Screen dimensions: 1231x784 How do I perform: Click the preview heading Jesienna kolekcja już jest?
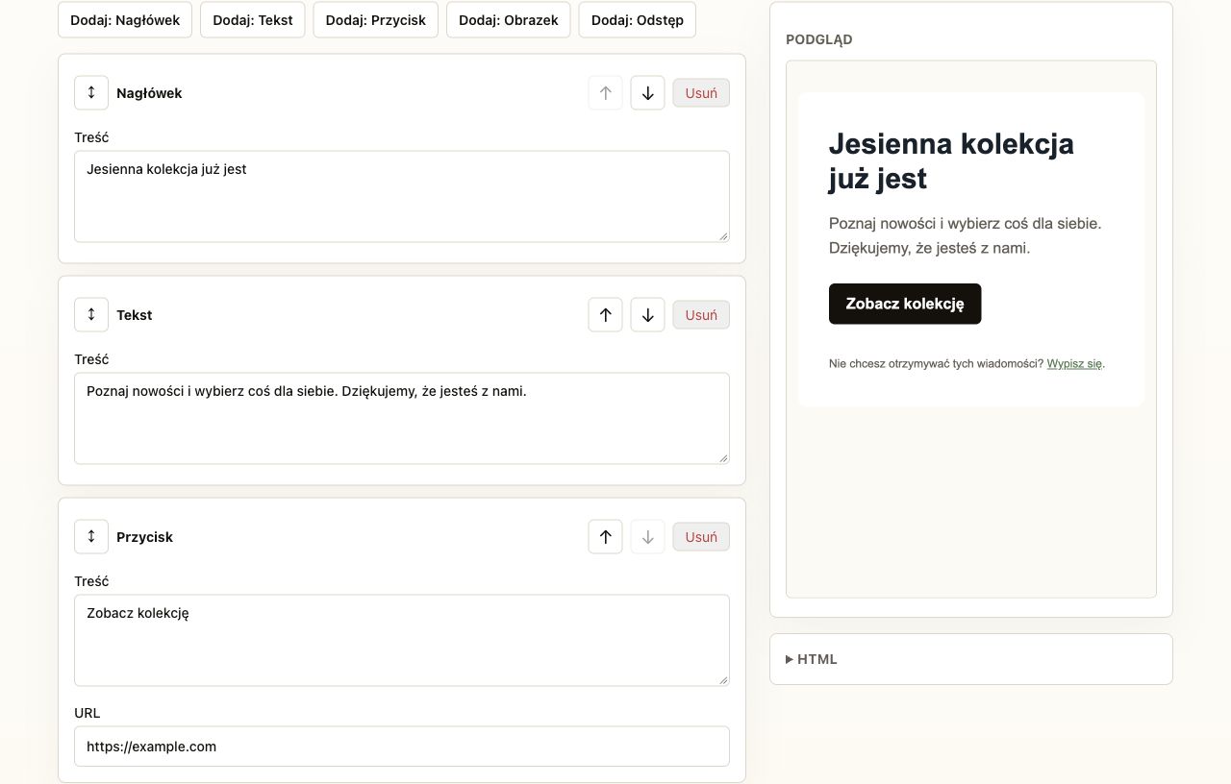coord(951,160)
